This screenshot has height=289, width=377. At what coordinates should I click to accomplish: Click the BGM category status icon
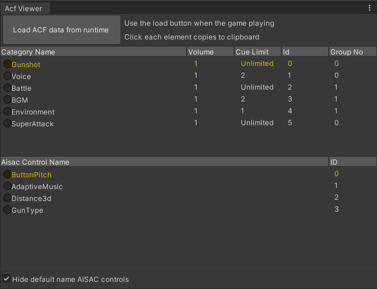[x=7, y=100]
